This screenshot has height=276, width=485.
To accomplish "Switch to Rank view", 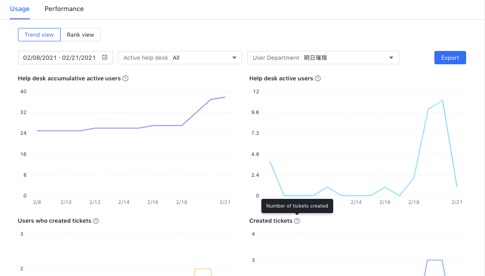I will tap(81, 34).
